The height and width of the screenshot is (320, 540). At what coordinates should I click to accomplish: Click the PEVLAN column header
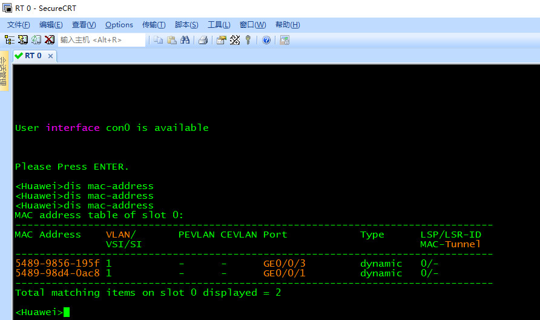point(197,235)
